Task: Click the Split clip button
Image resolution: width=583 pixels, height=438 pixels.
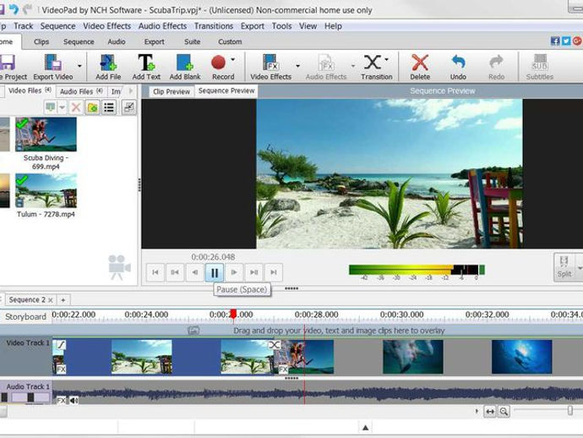Action: [564, 266]
